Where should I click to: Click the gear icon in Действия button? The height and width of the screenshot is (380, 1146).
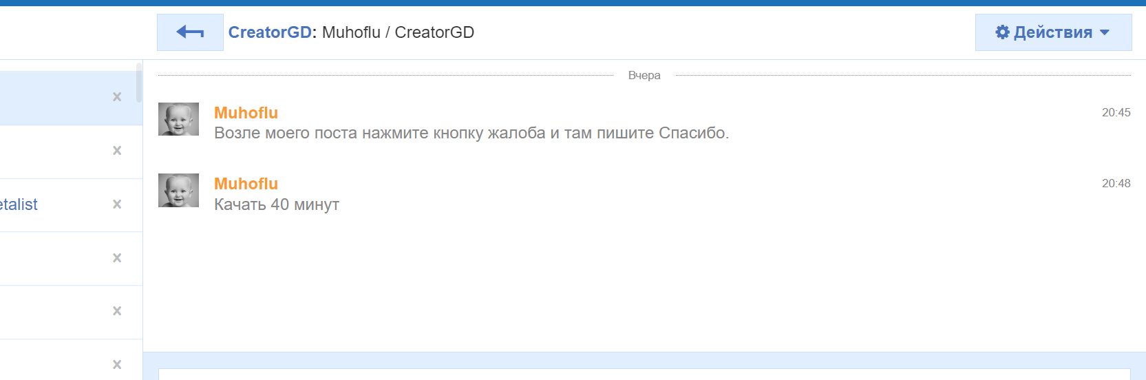(x=1002, y=32)
